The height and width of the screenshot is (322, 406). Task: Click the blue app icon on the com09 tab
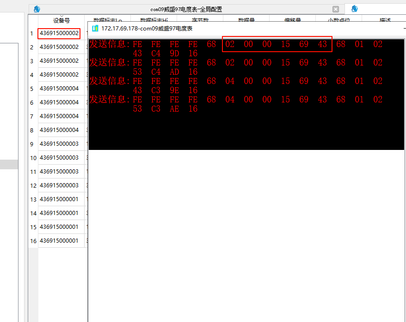37,9
